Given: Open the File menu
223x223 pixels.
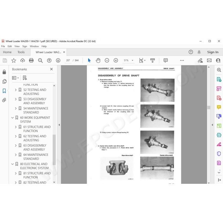Looking at the screenshot, I should [3, 46].
